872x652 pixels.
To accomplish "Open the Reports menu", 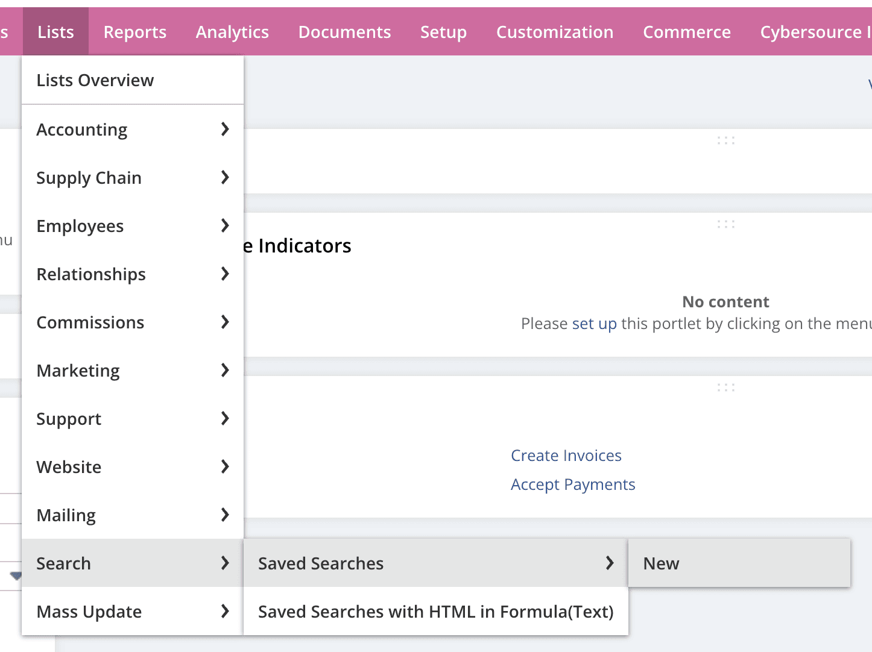I will tap(134, 31).
